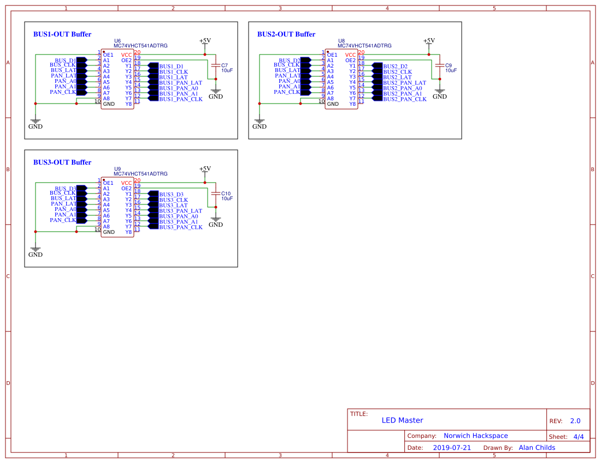601x464 pixels.
Task: Click the BUS1_PAN_LAT net label
Action: point(180,83)
